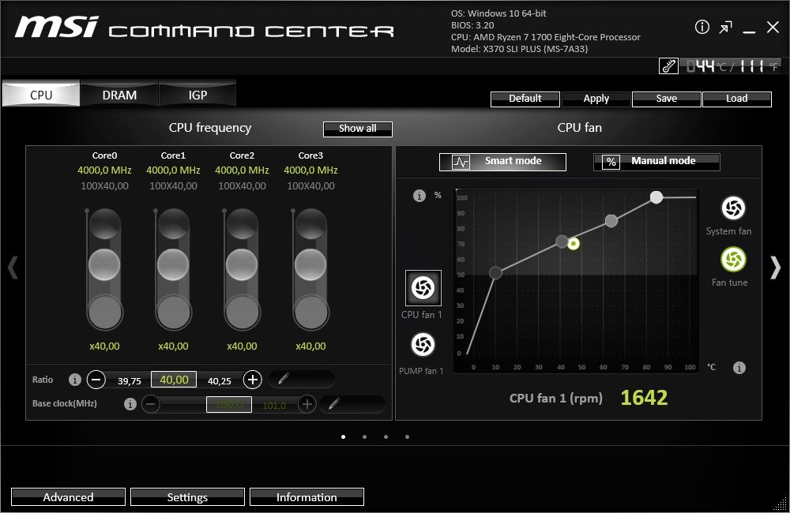Open the Settings menu
Screen dimensions: 790x513
[x=187, y=497]
